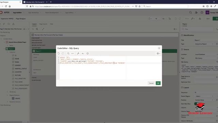This screenshot has height=123, width=218.
Task: Close the Code Editor dialog with X
Action: click(x=159, y=48)
